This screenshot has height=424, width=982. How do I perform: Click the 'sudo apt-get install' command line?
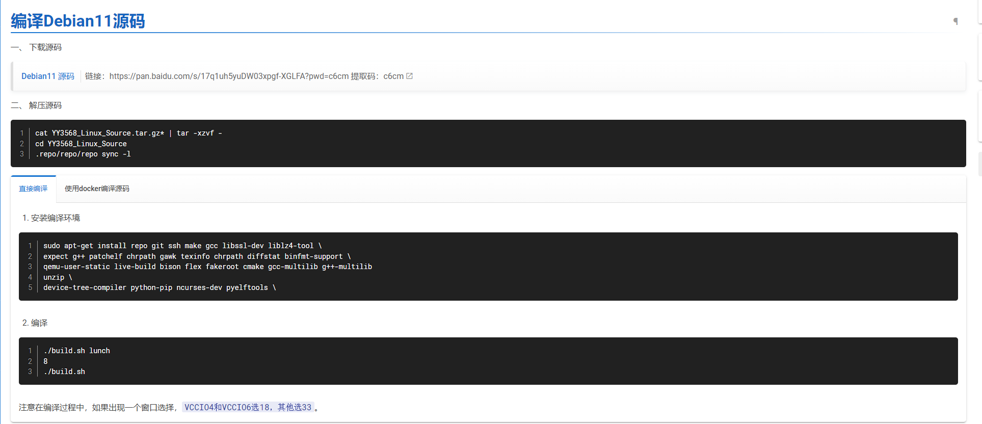pyautogui.click(x=182, y=246)
